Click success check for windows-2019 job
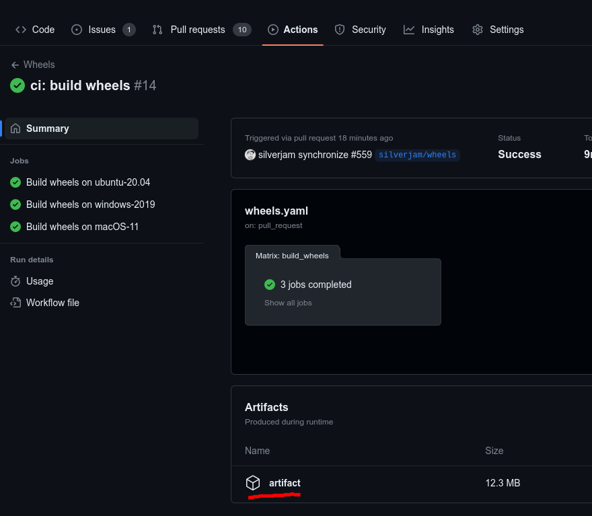 pyautogui.click(x=15, y=205)
